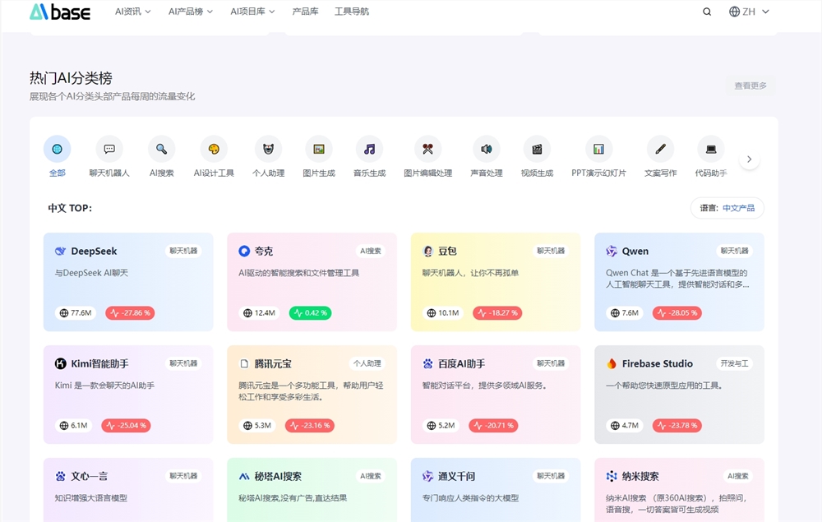Open the DeepSeek product card
The height and width of the screenshot is (522, 822).
(128, 279)
